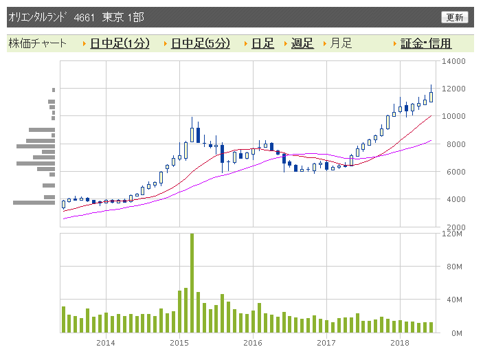Click orange arrow beside 日中足(1分)
The image size is (483, 360).
click(x=85, y=44)
